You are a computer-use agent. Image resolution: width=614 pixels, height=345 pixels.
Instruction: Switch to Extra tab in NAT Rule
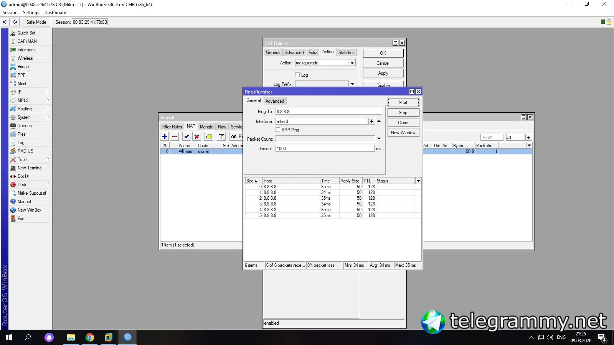tap(313, 53)
